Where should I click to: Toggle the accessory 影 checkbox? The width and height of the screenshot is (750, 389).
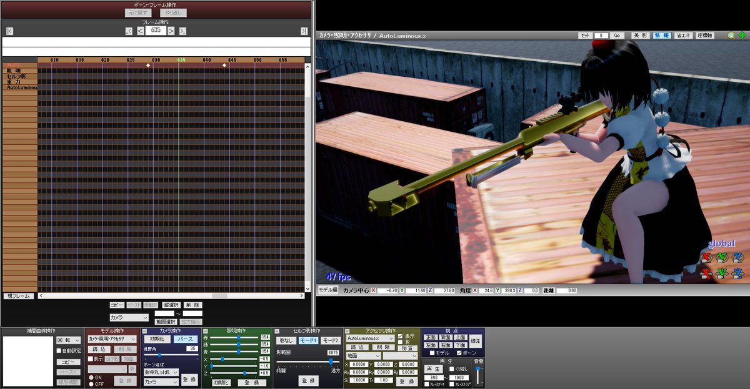(x=401, y=342)
